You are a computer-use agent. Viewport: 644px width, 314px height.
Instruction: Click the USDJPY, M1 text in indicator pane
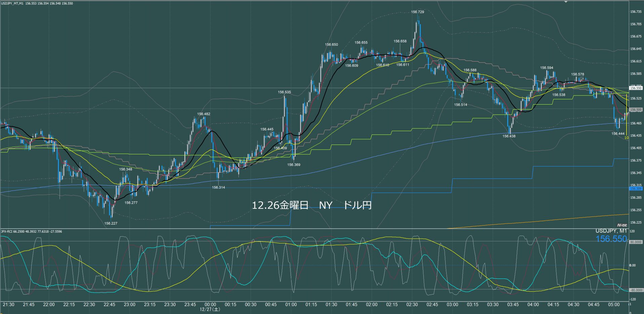(x=611, y=231)
